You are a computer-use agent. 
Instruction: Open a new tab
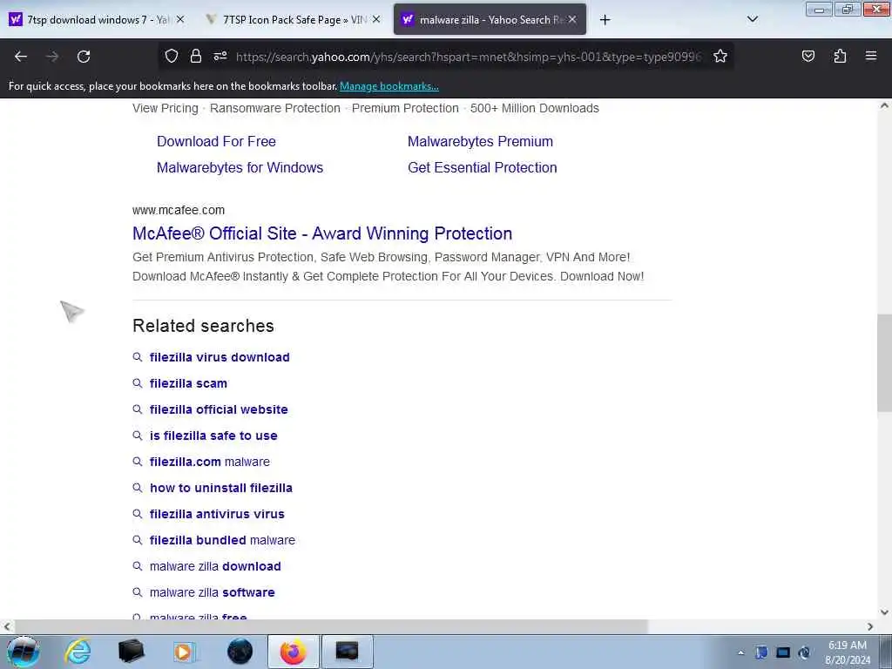605,20
